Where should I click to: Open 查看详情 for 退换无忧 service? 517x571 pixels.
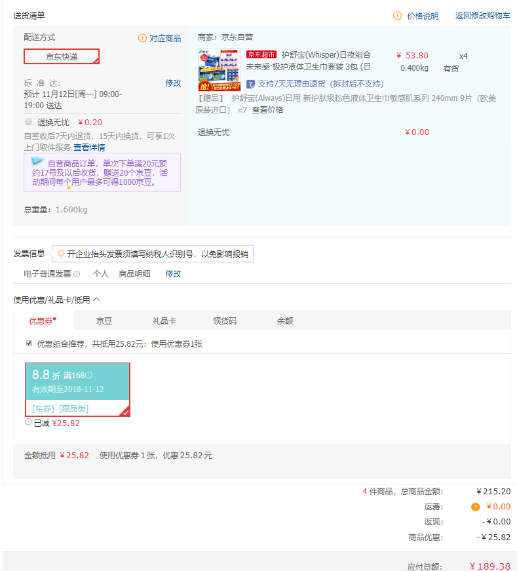coord(89,148)
